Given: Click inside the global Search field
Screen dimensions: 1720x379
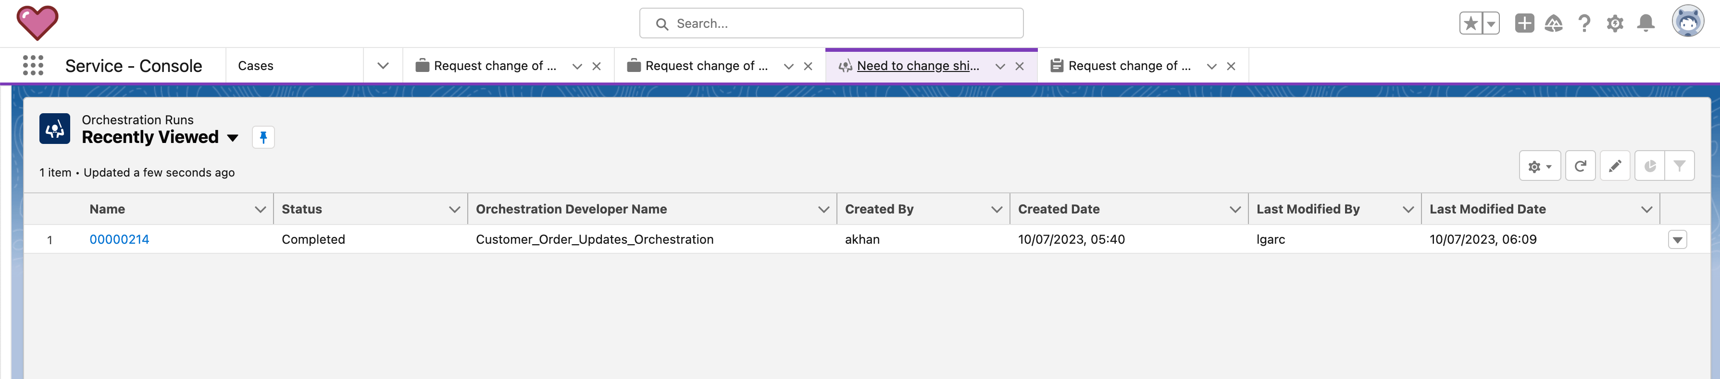Looking at the screenshot, I should pyautogui.click(x=831, y=24).
